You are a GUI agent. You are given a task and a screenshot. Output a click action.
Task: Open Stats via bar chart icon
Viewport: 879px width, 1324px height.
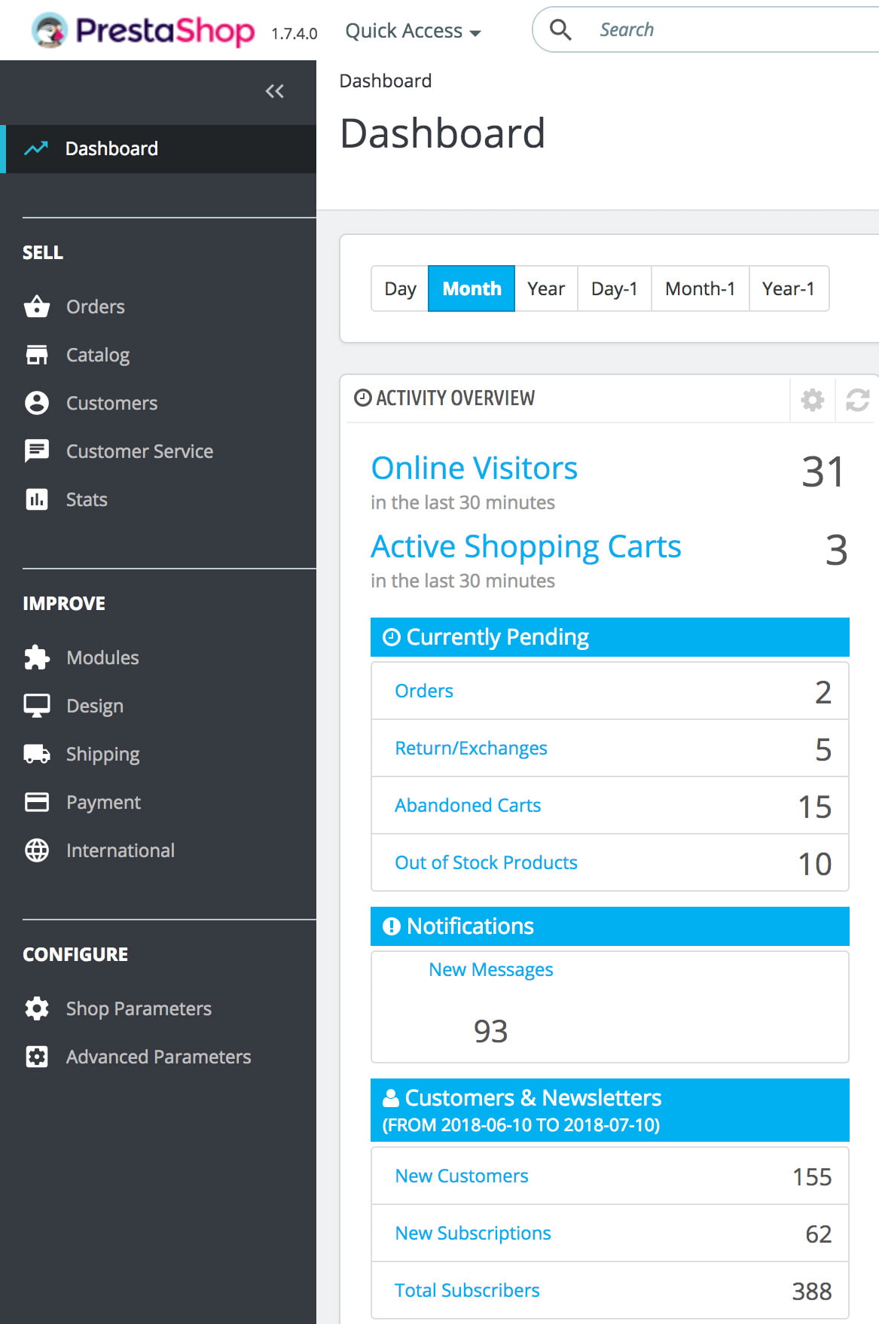[x=36, y=499]
